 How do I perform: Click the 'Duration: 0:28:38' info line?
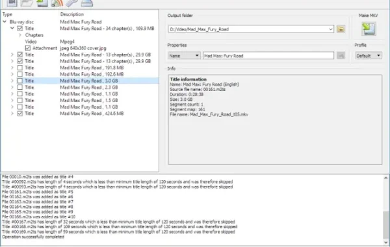tap(187, 94)
